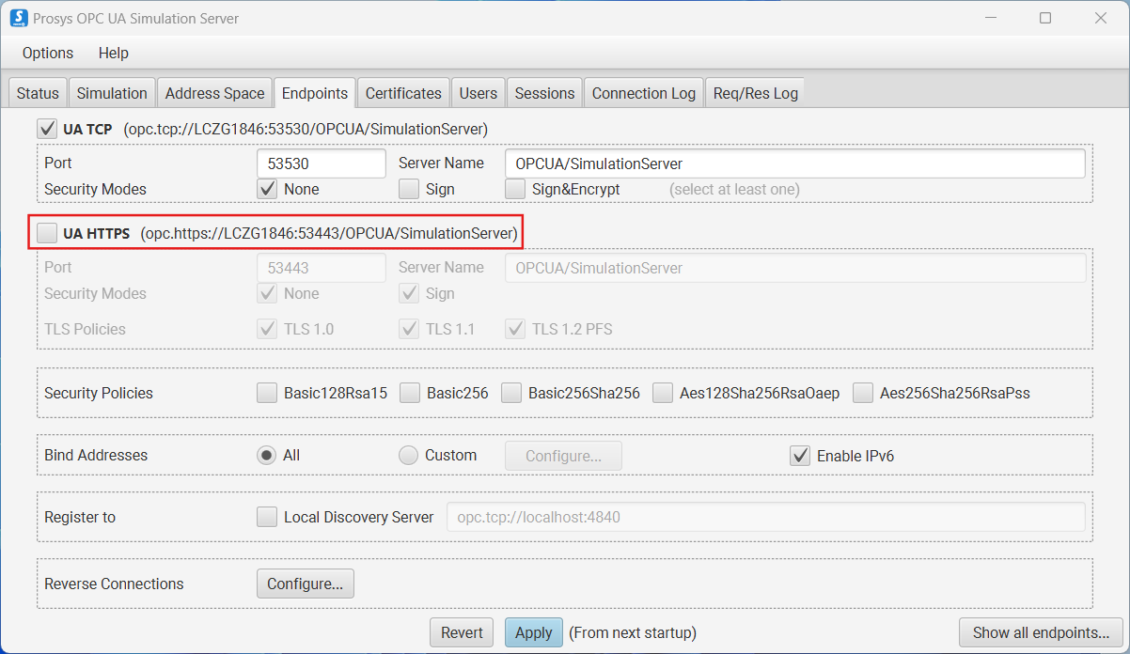
Task: Switch to the Connection Log tab
Action: (x=644, y=93)
